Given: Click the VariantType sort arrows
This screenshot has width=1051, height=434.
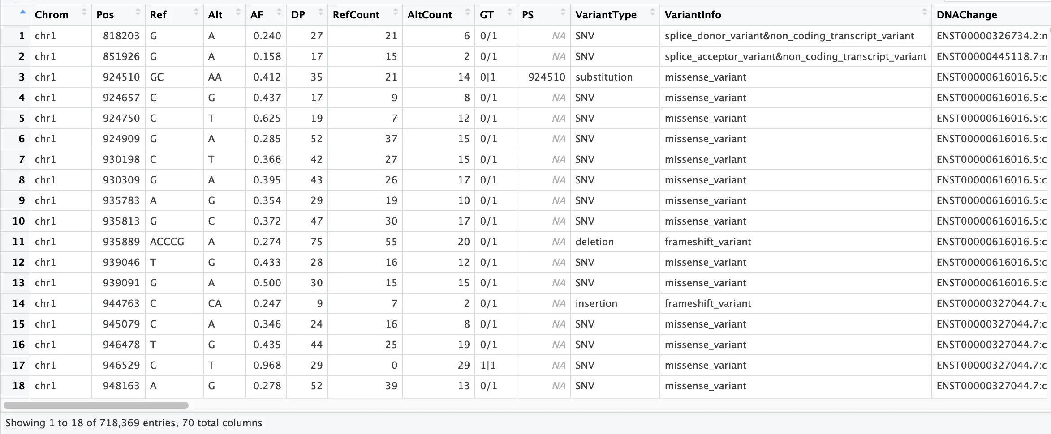Looking at the screenshot, I should [652, 13].
